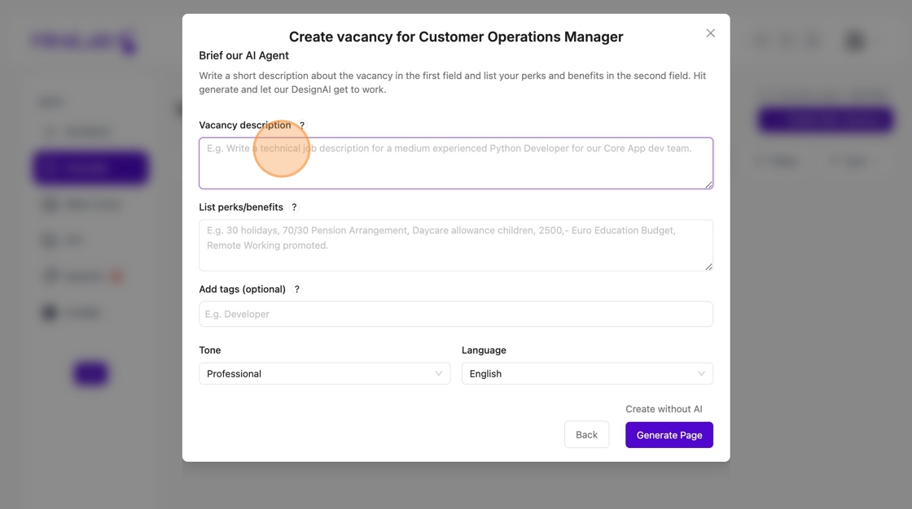
Task: Click the Generate Page button
Action: 669,435
